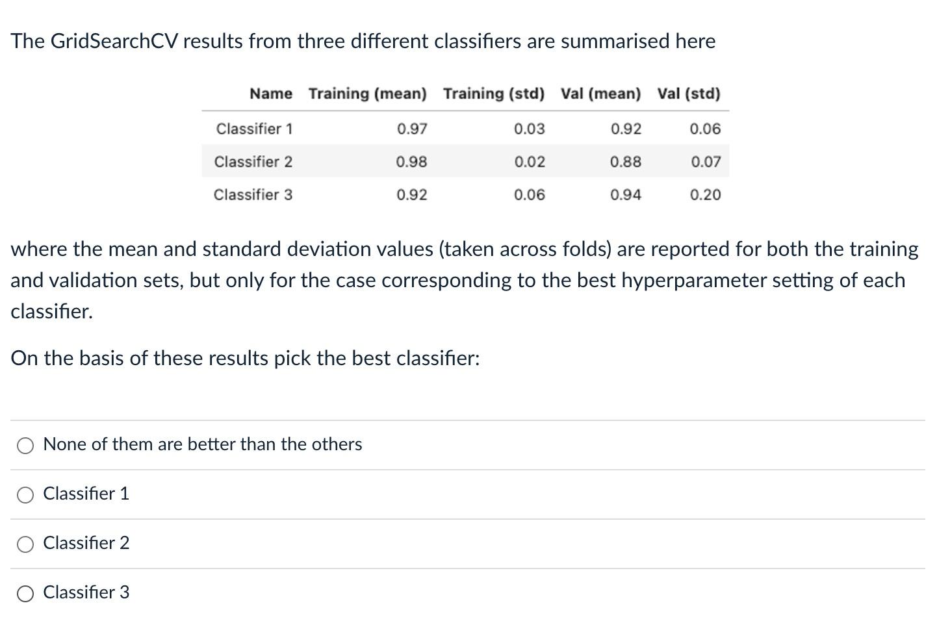Click the Name column header

[x=270, y=94]
